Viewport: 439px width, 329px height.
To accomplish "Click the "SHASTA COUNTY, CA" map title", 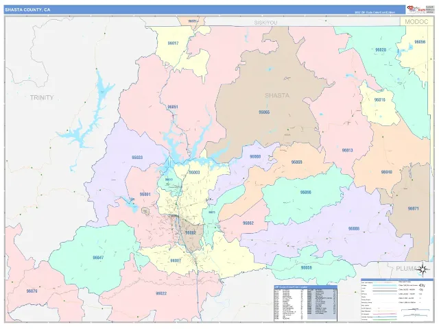I will (x=27, y=10).
